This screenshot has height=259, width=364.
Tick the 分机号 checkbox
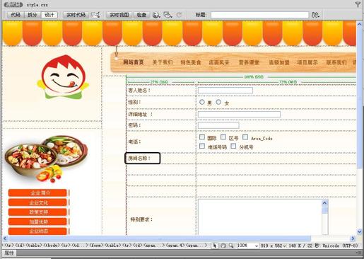233,146
